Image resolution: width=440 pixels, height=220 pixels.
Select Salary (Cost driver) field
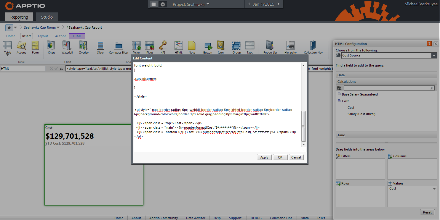361,114
